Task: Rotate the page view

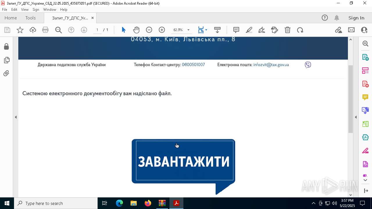Action: pos(300,30)
